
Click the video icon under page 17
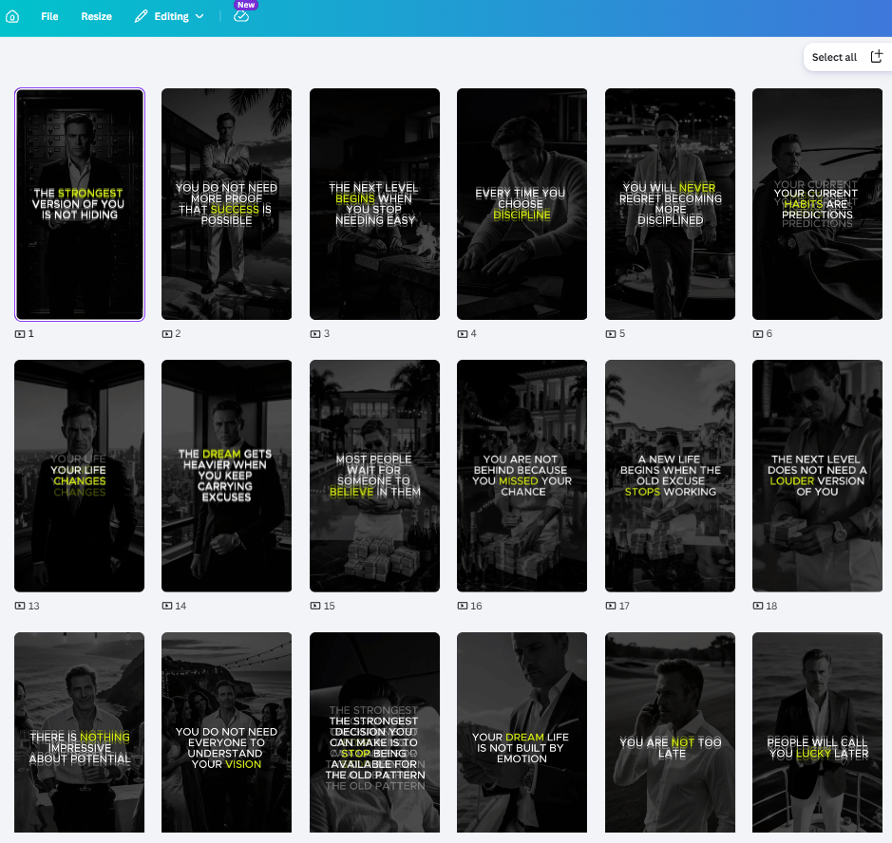[611, 606]
